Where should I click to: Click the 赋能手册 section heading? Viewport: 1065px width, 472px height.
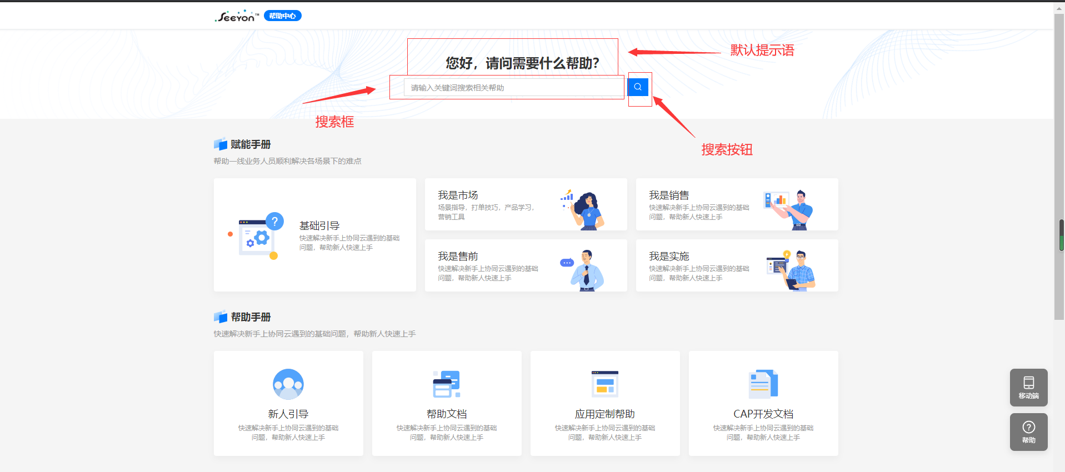point(251,144)
